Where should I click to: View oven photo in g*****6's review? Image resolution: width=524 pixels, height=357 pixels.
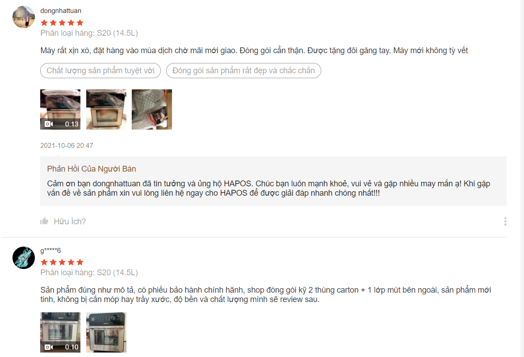[106, 332]
